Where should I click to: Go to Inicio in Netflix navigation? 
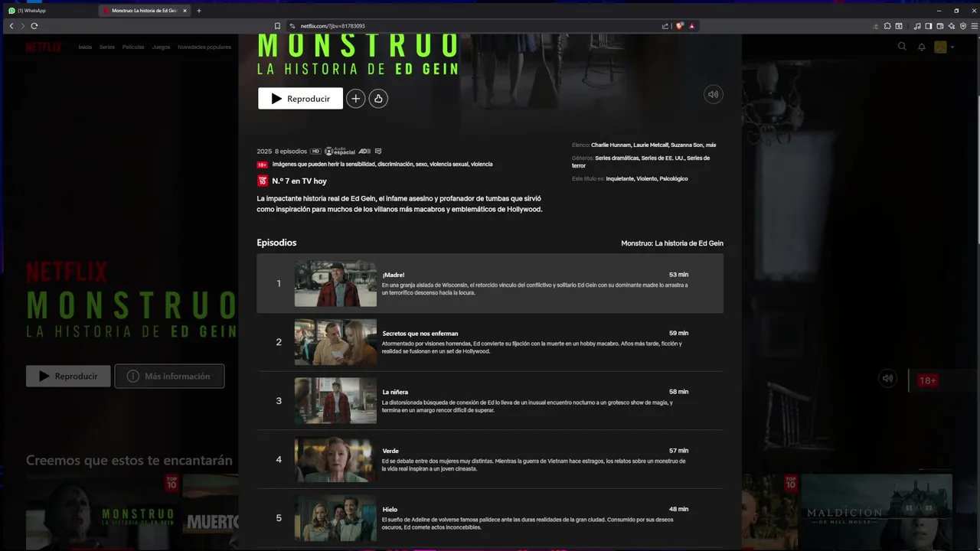pos(85,47)
